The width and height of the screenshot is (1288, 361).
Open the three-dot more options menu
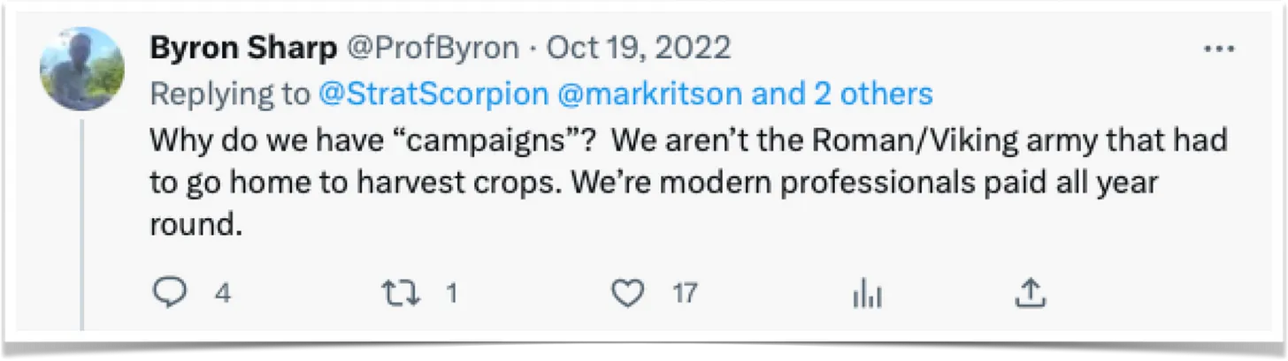point(1223,47)
